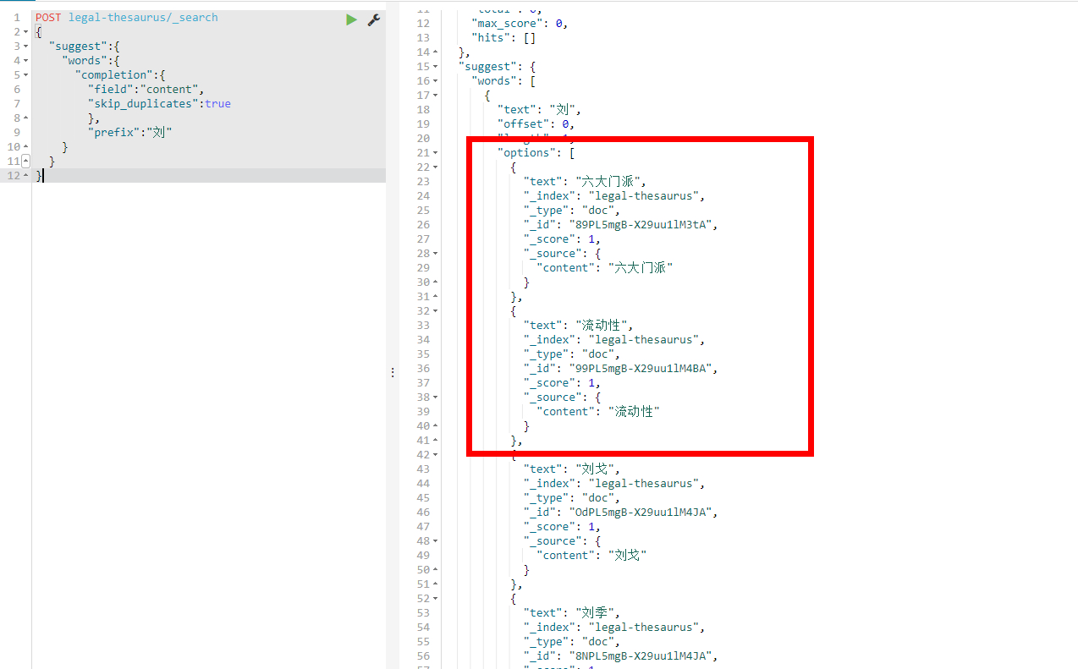Viewport: 1078px width, 669px height.
Task: Click the fold-end marker on response line 14
Action: pos(435,52)
